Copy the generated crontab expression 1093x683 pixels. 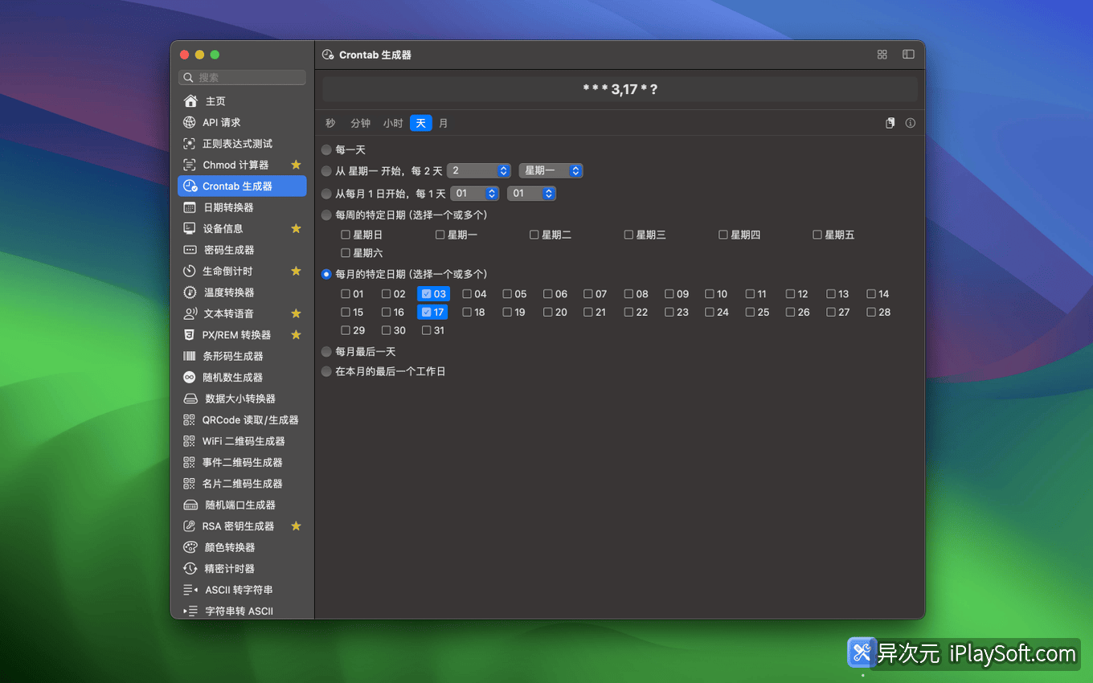point(890,122)
